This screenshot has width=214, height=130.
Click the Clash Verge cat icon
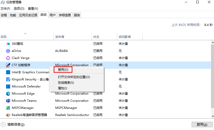tap(8, 58)
